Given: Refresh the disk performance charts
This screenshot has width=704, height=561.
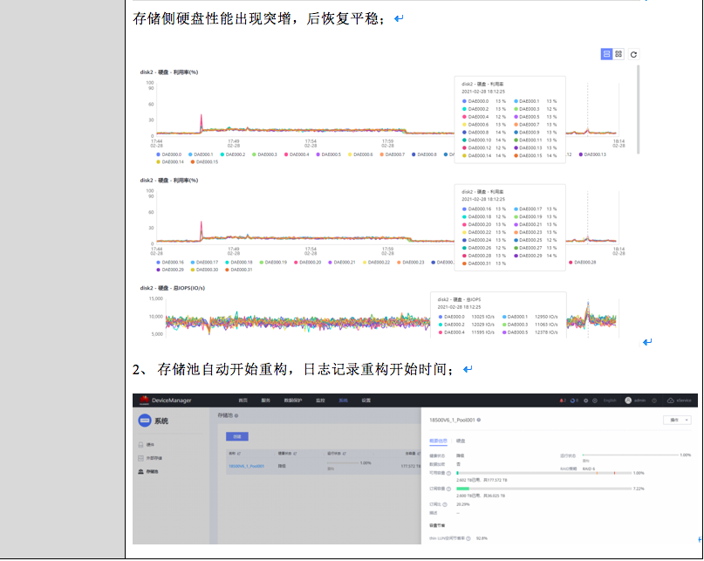Looking at the screenshot, I should (633, 54).
